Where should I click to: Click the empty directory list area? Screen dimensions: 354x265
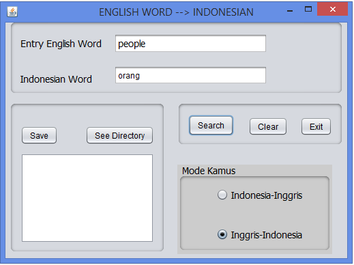(x=87, y=198)
